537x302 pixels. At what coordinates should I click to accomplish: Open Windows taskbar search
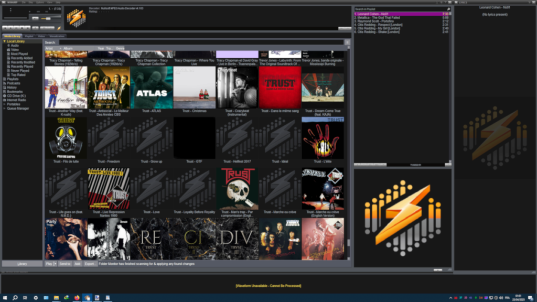coord(15,298)
